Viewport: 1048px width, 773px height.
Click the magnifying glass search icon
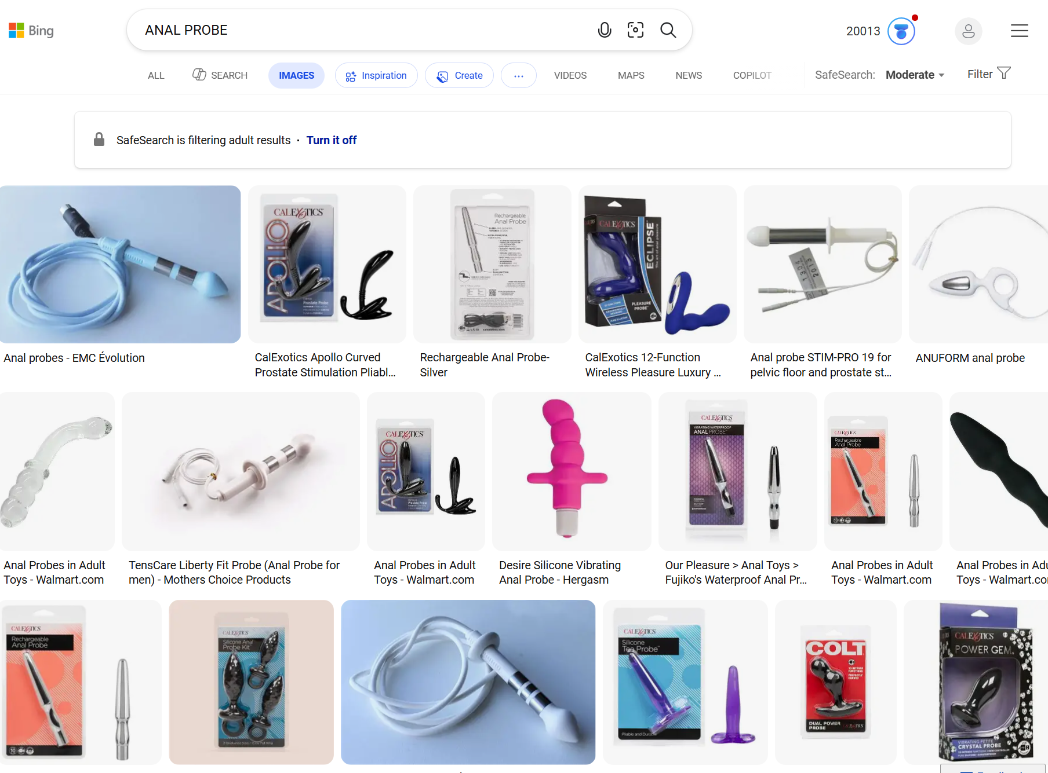(x=668, y=30)
